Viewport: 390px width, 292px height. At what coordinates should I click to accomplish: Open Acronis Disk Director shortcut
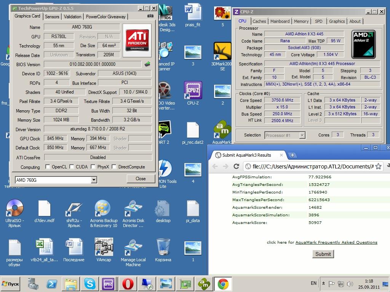133,208
